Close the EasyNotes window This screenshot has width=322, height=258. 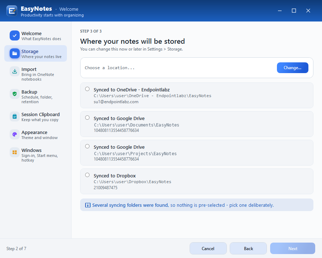(308, 11)
